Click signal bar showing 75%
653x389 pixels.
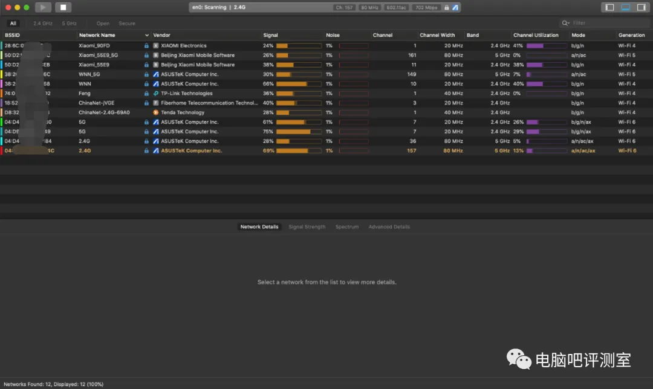[299, 132]
